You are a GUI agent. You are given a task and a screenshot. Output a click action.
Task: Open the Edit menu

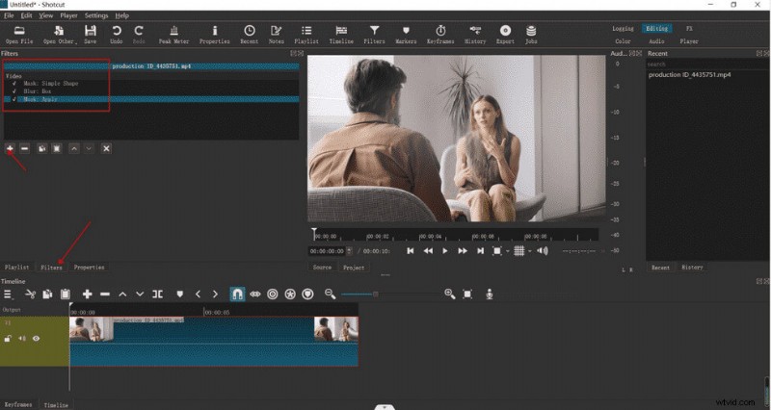point(26,15)
